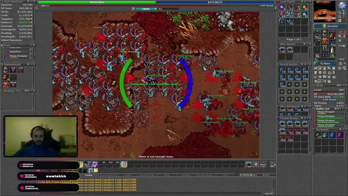Switch to the Trade chat tab
The height and width of the screenshot is (196, 348).
pyautogui.click(x=128, y=175)
